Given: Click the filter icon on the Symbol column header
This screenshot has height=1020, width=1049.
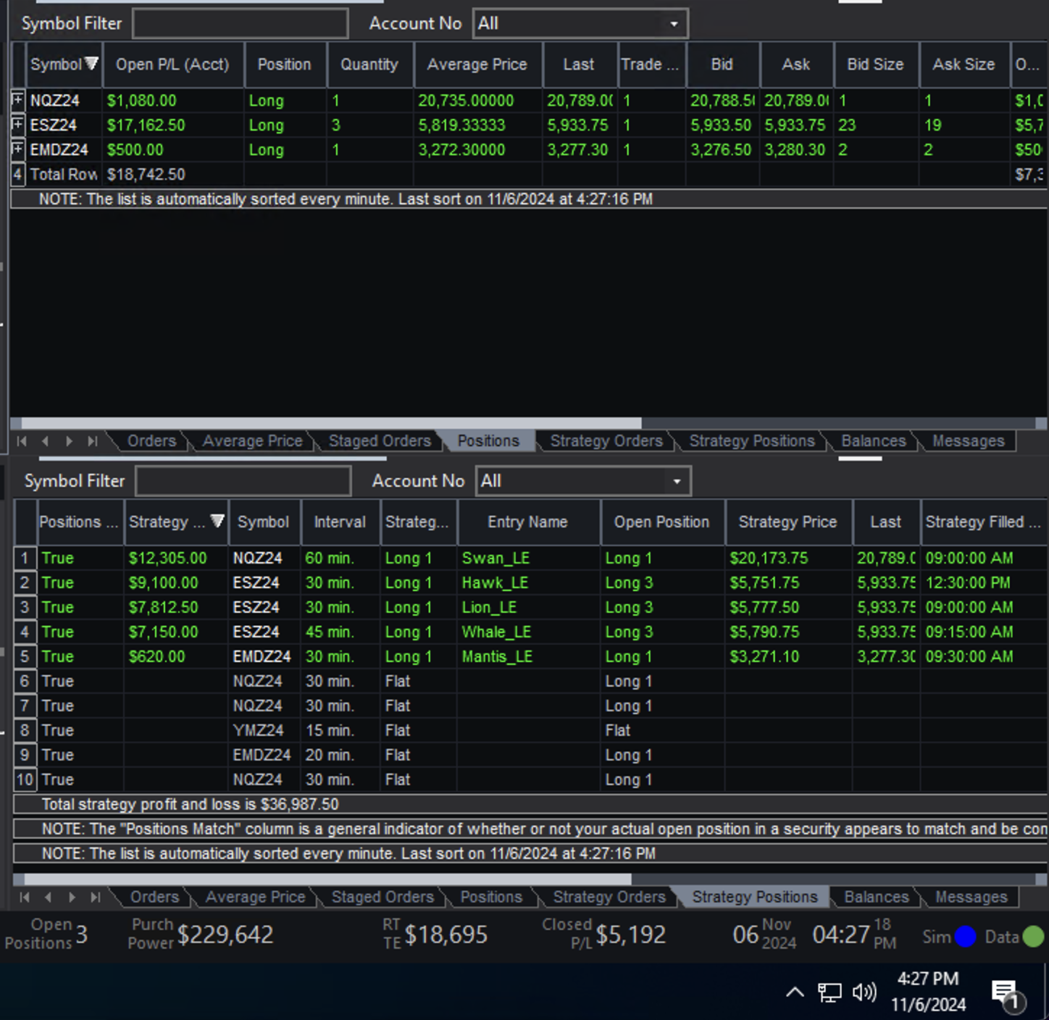Looking at the screenshot, I should (92, 63).
